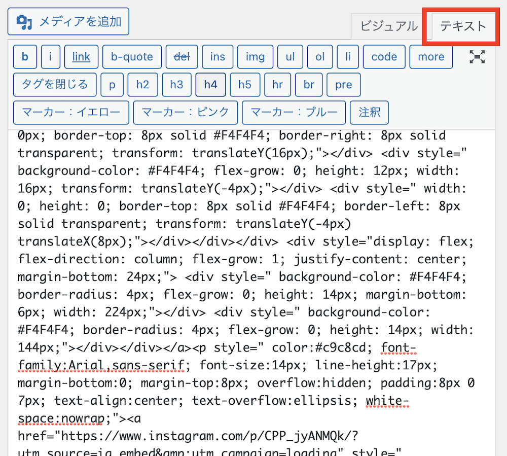The width and height of the screenshot is (507, 456).
Task: Click タグを閉じる to close tags
Action: [x=55, y=85]
